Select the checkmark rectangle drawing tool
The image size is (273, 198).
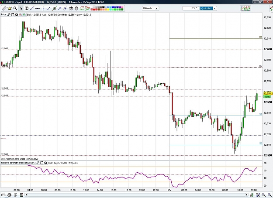[54, 8]
